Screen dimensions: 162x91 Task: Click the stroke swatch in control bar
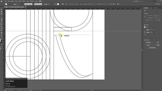point(10,4)
